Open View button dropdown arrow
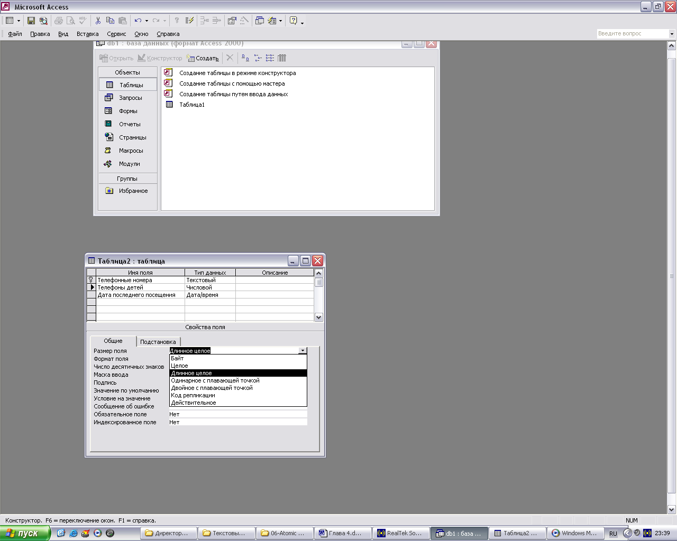 click(19, 21)
